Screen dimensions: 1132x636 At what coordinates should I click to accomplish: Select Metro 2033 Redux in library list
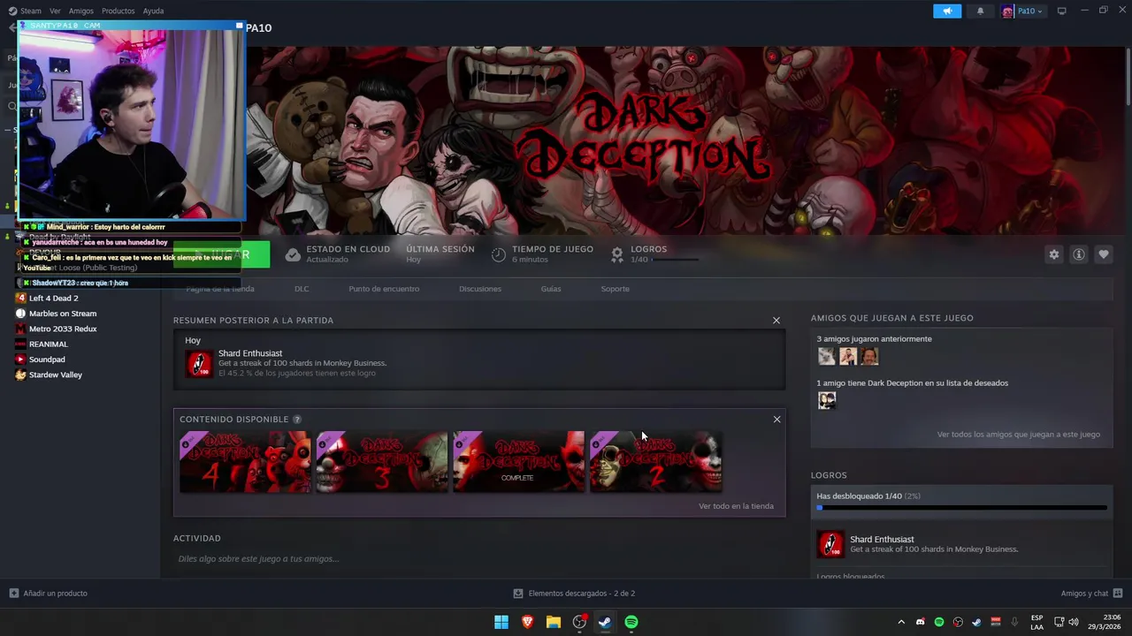[63, 329]
